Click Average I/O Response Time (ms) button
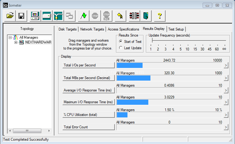Screen dimensions: 235x144 89,90
